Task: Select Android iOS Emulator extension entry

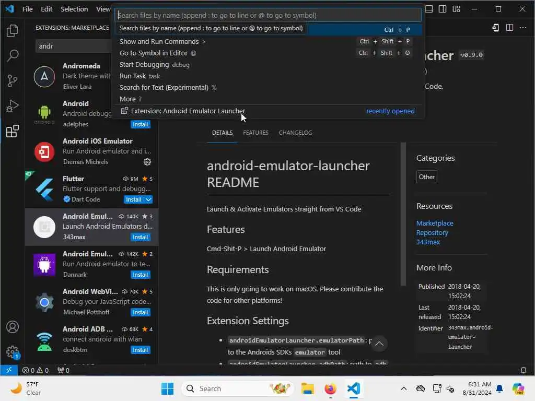Action: click(91, 151)
